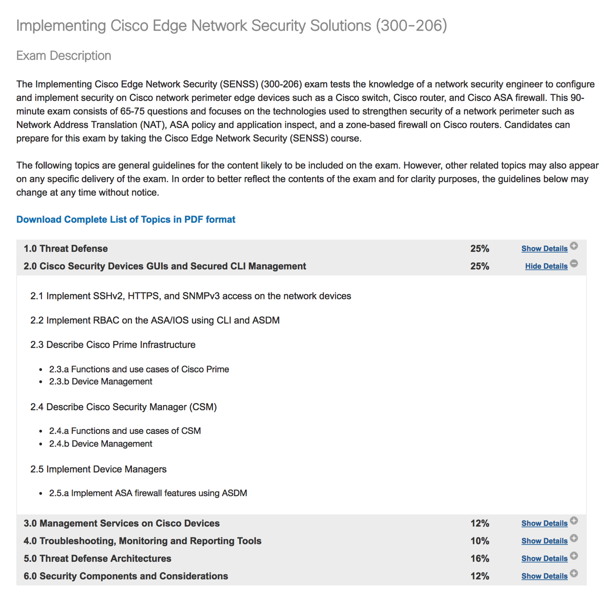Show Details for 1.0 Threat Defense
Viewport: 599px width, 595px height.
[x=544, y=248]
